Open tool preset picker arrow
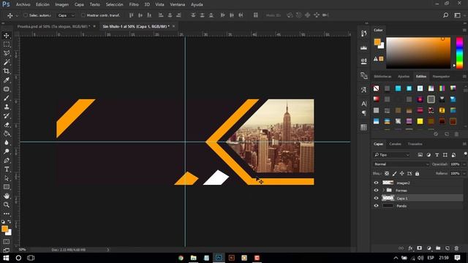Screen dimensions: 468x263 pyautogui.click(x=17, y=15)
